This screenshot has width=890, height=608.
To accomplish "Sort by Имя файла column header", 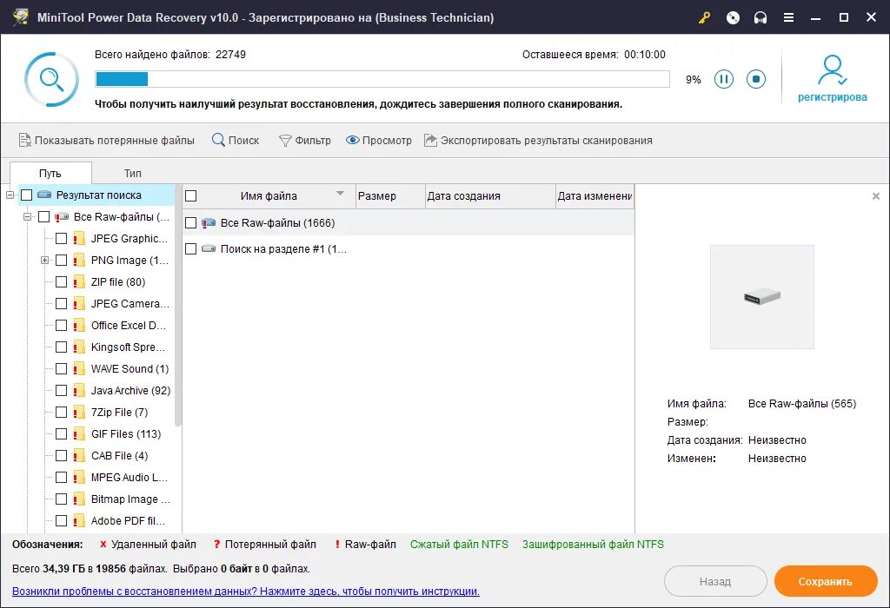I will pos(269,196).
